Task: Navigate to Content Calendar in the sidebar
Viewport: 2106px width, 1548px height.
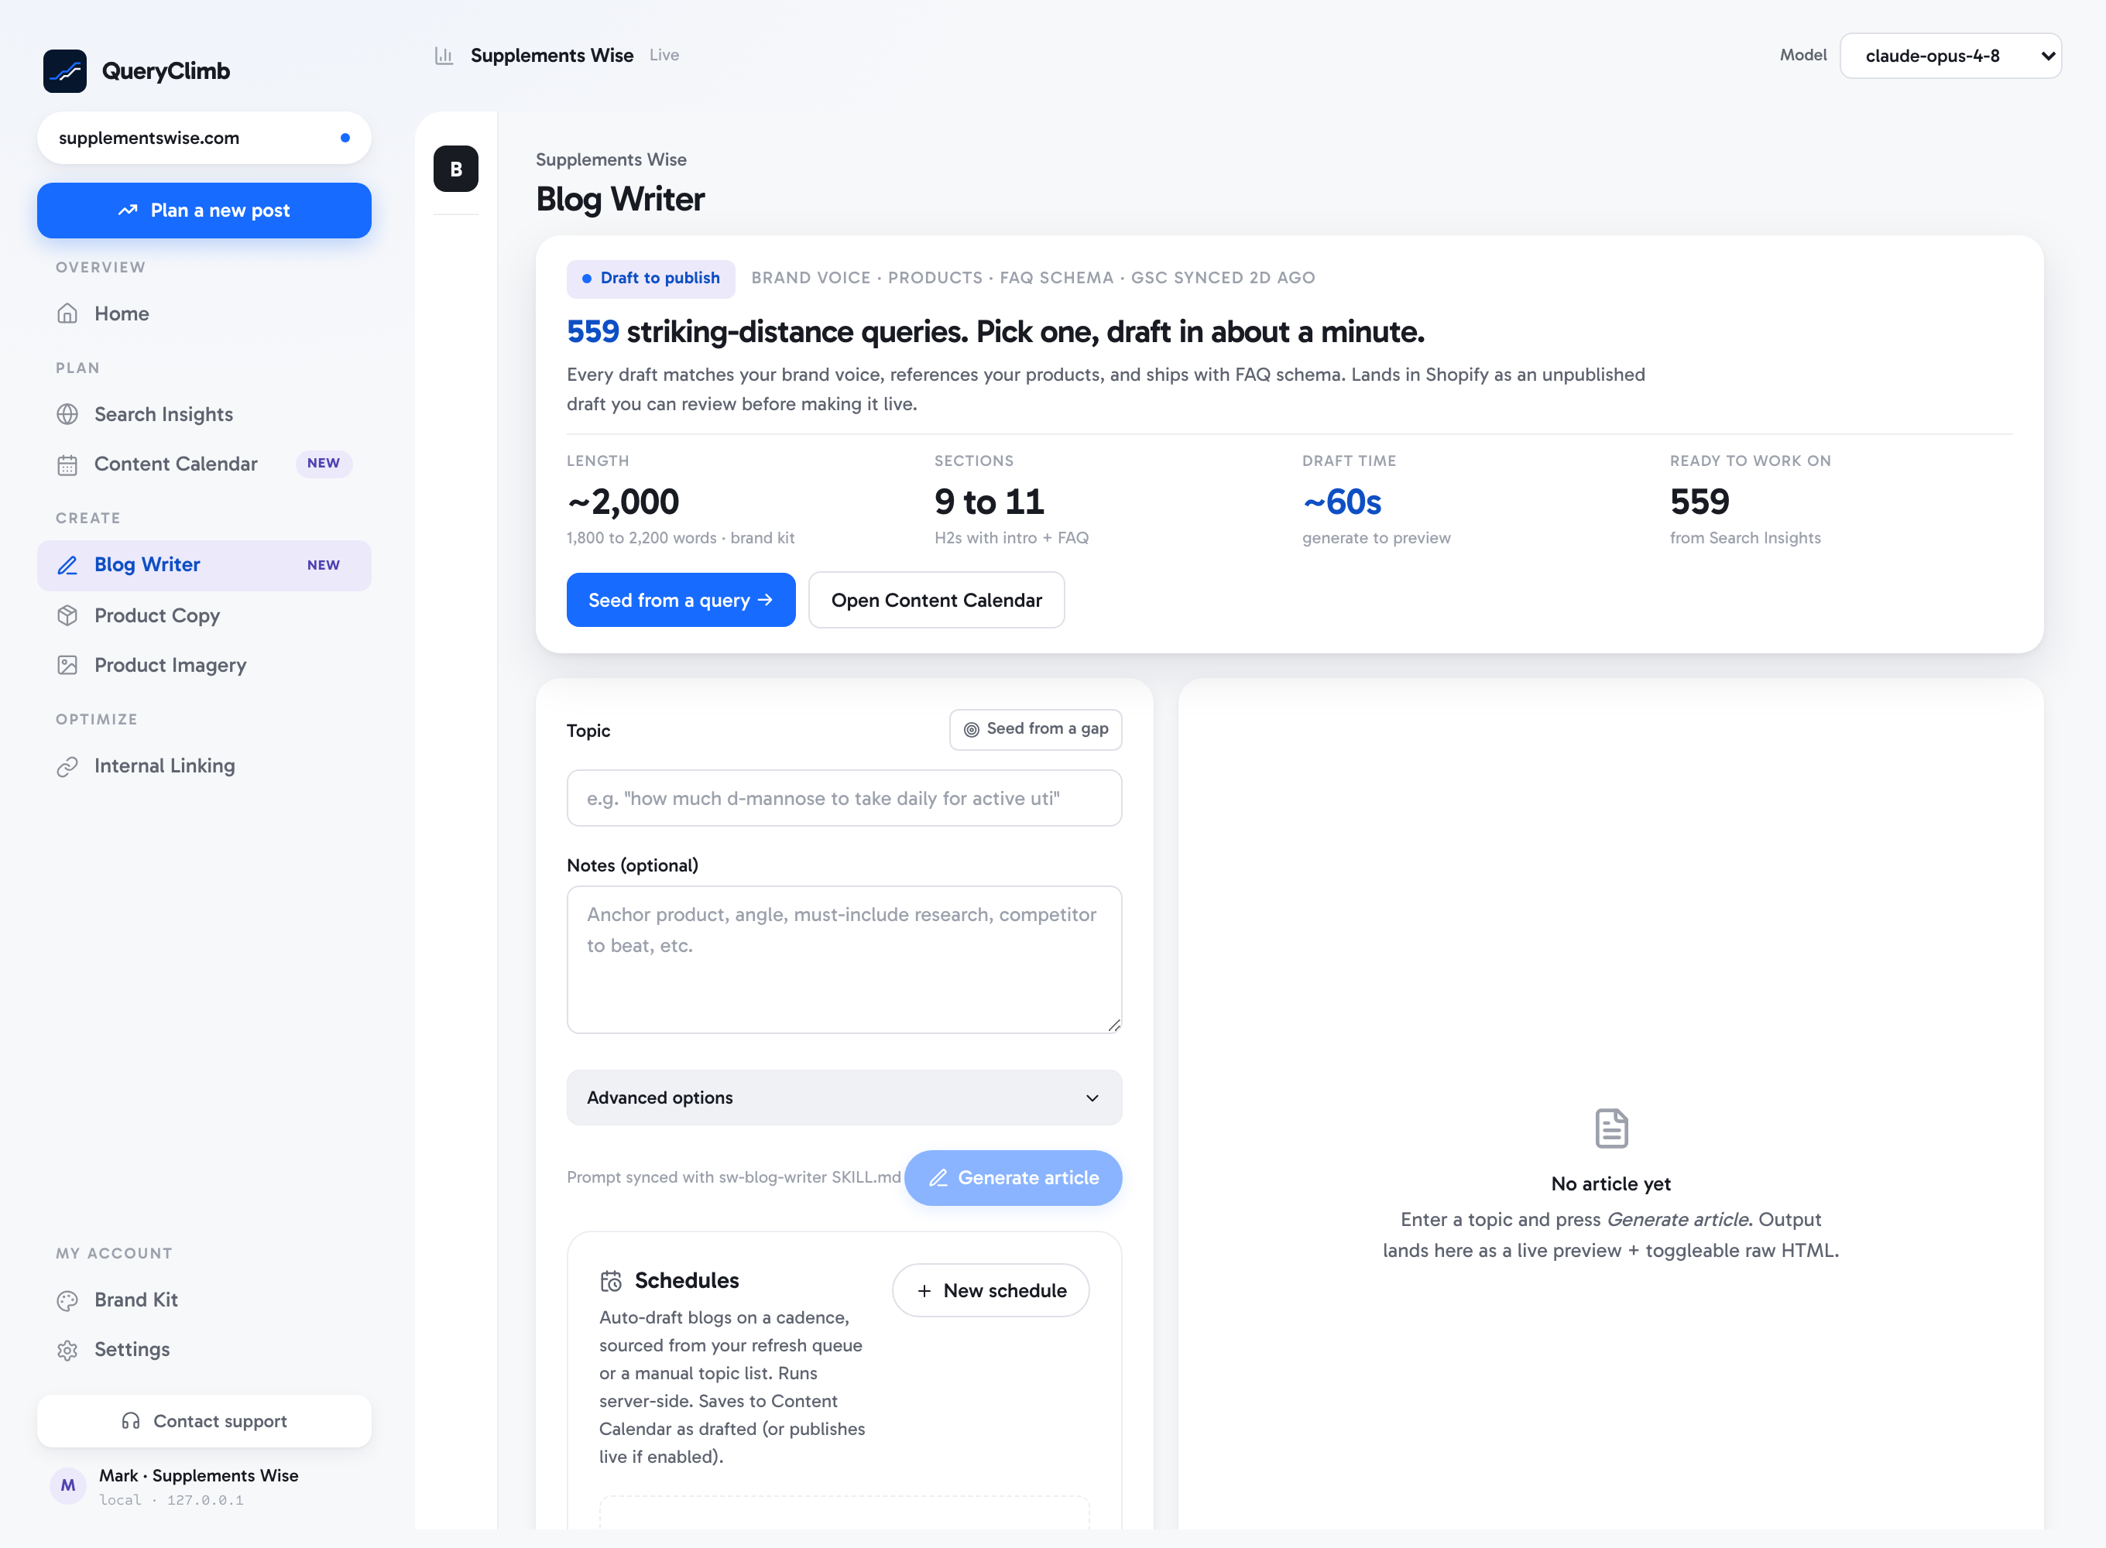Action: pos(204,464)
